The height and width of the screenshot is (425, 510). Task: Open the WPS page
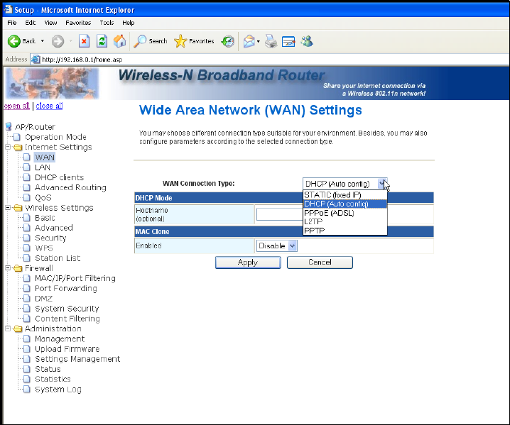point(43,248)
